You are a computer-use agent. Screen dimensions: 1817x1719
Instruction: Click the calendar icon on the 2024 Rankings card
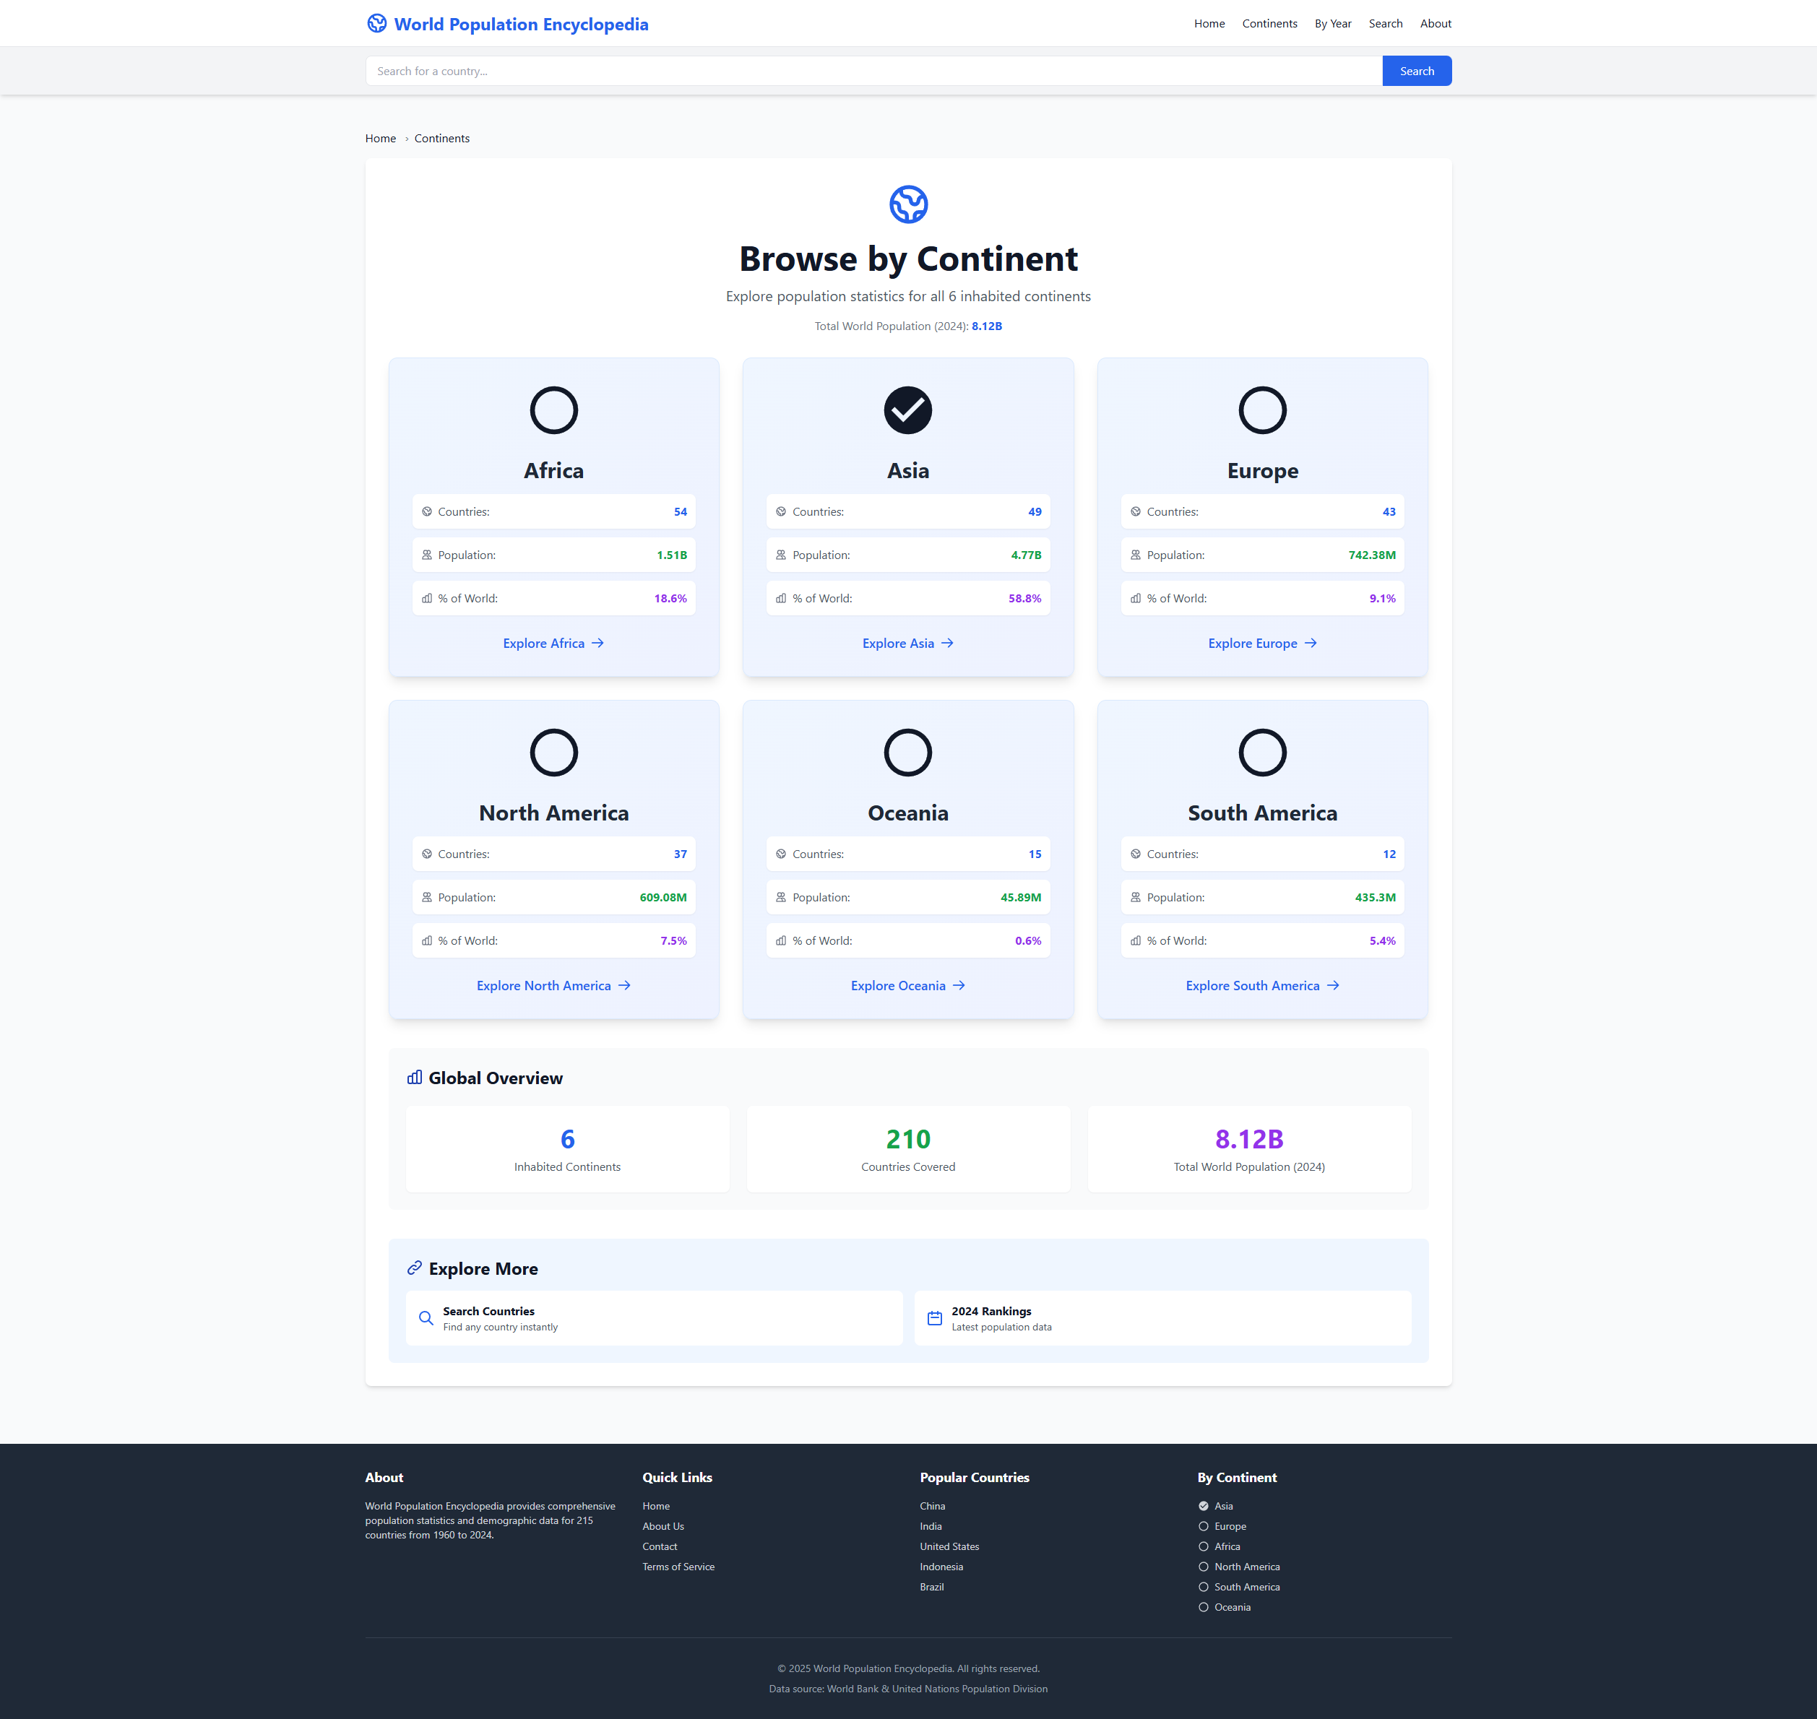[x=934, y=1319]
